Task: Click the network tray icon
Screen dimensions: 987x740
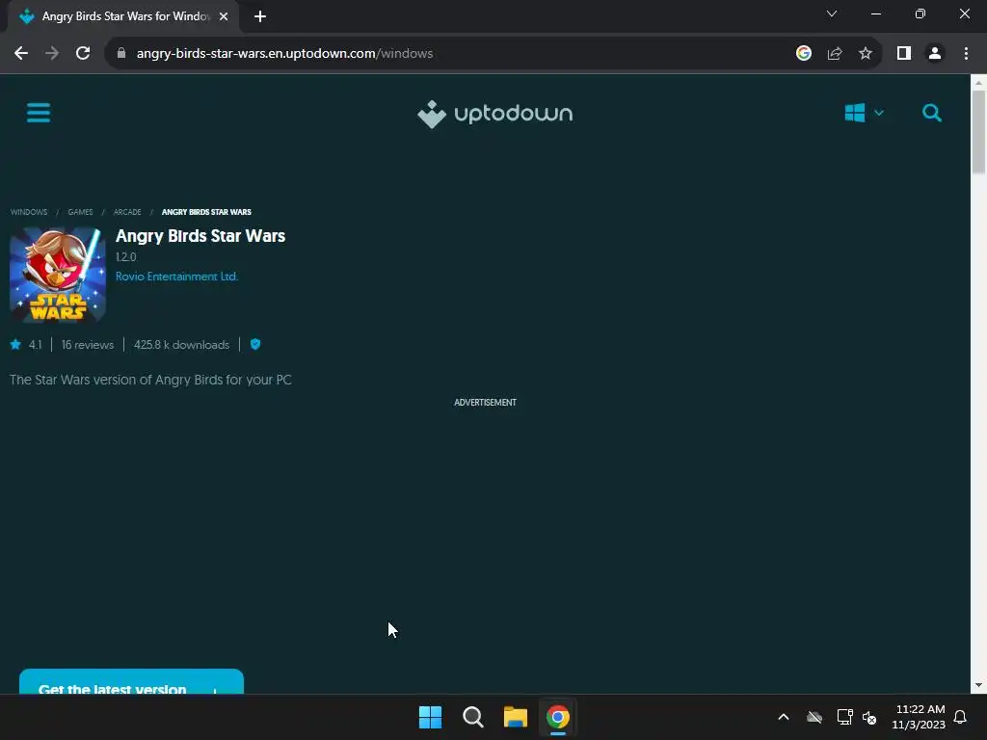Action: [844, 717]
